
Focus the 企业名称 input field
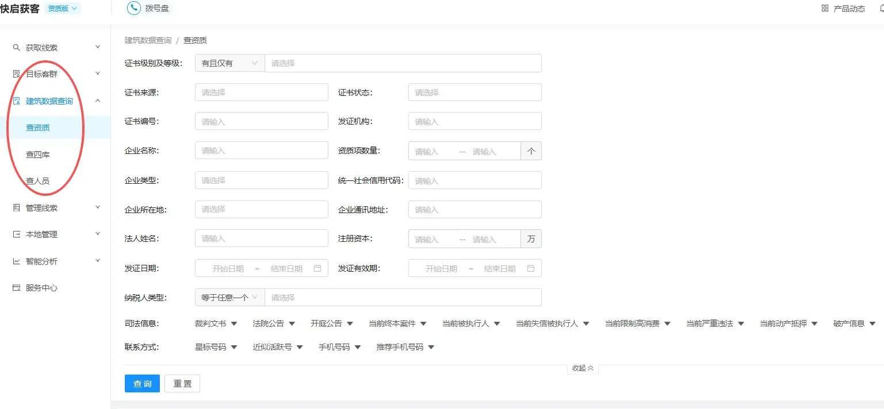[262, 151]
